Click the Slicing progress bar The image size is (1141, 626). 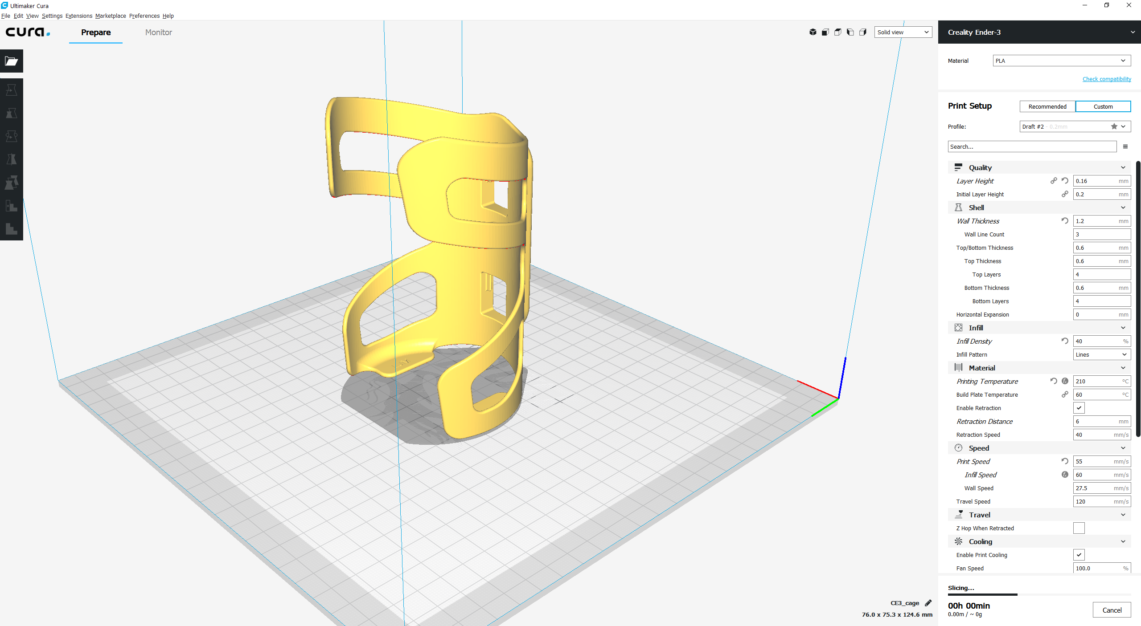click(x=1039, y=594)
